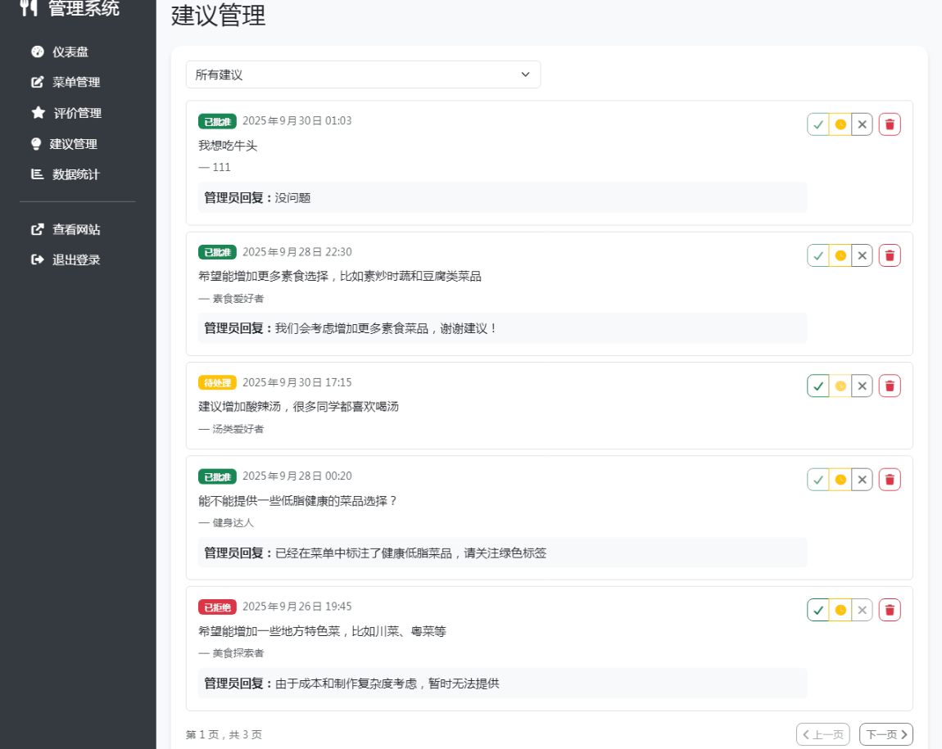
Task: Open 评价管理 from the sidebar
Action: [x=77, y=113]
